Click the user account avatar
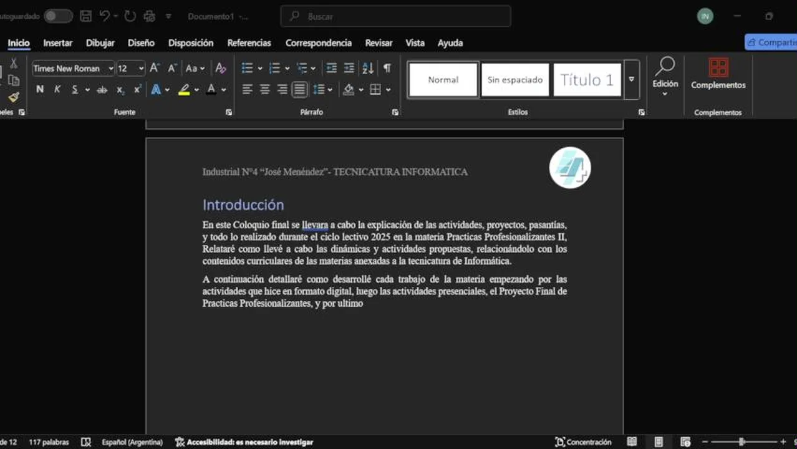This screenshot has height=449, width=797. coord(705,16)
